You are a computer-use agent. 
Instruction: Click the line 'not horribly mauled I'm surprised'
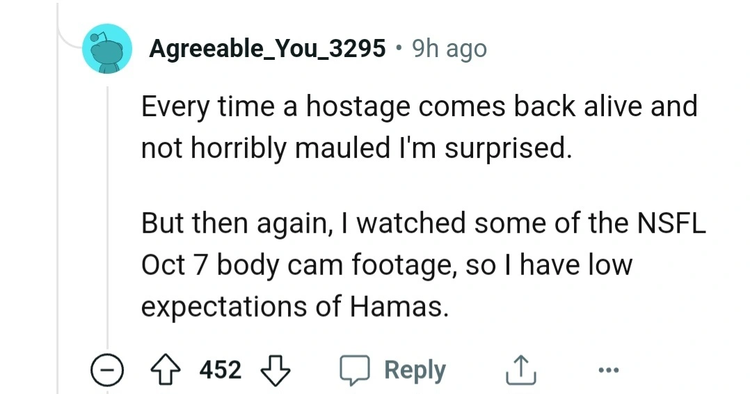(x=356, y=148)
